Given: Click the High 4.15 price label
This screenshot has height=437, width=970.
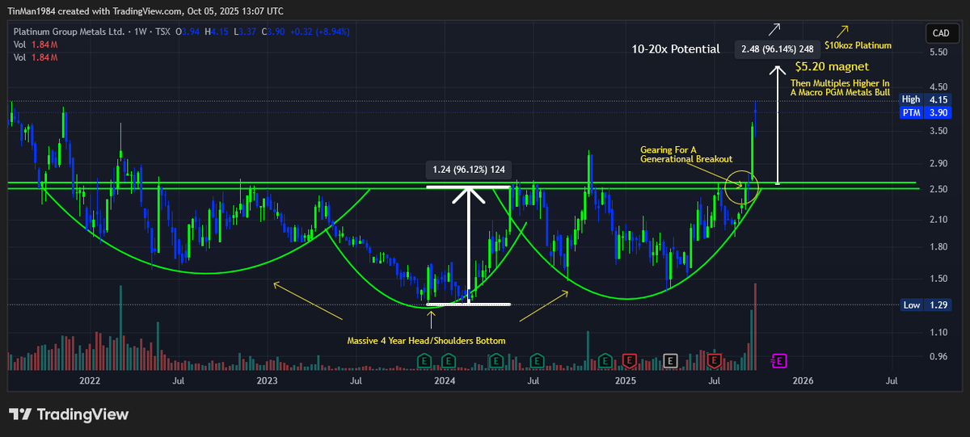Looking at the screenshot, I should [926, 99].
